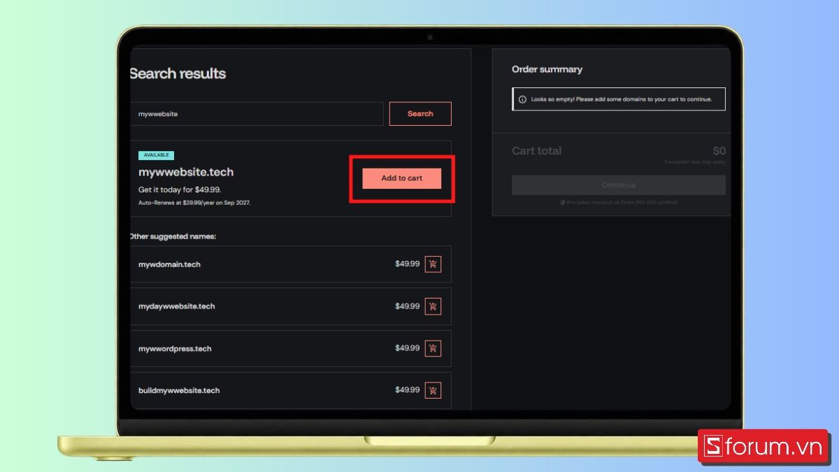Select the mywwebsite.tech domain title
This screenshot has width=839, height=472.
(x=186, y=172)
